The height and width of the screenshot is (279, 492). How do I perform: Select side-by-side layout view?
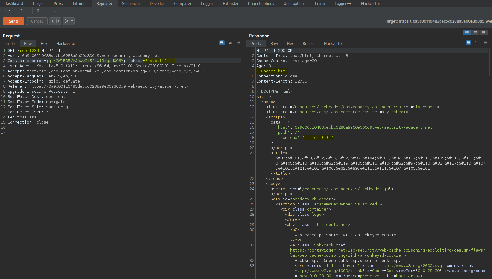point(467,32)
